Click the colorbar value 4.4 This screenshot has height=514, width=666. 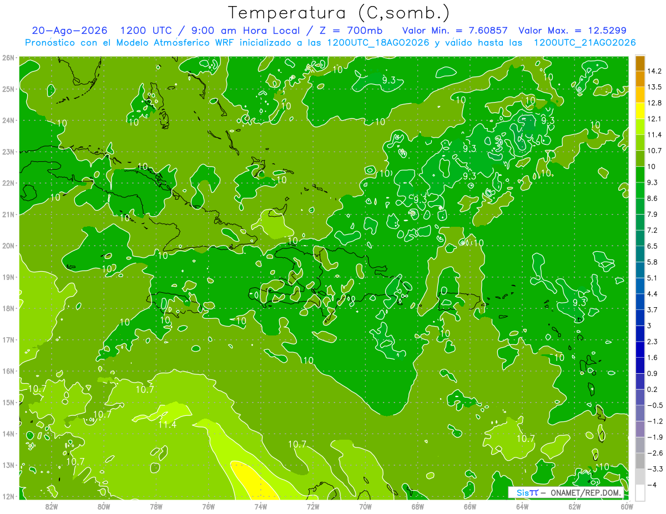[653, 294]
